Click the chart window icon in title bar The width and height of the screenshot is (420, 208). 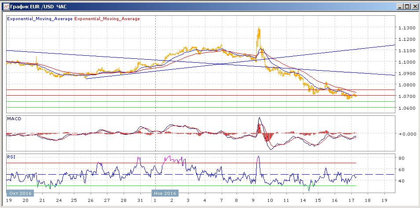pyautogui.click(x=5, y=6)
